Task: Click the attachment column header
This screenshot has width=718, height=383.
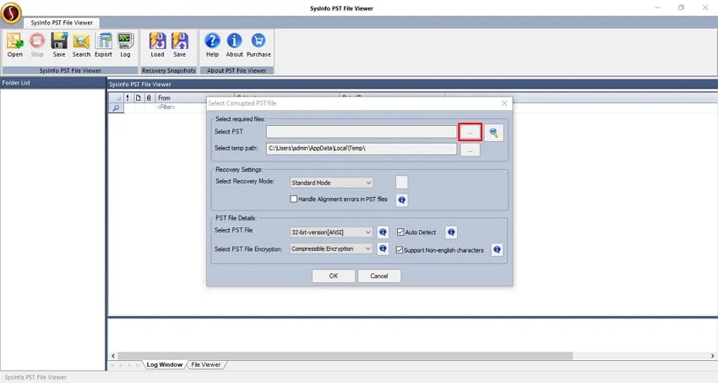Action: click(x=149, y=97)
